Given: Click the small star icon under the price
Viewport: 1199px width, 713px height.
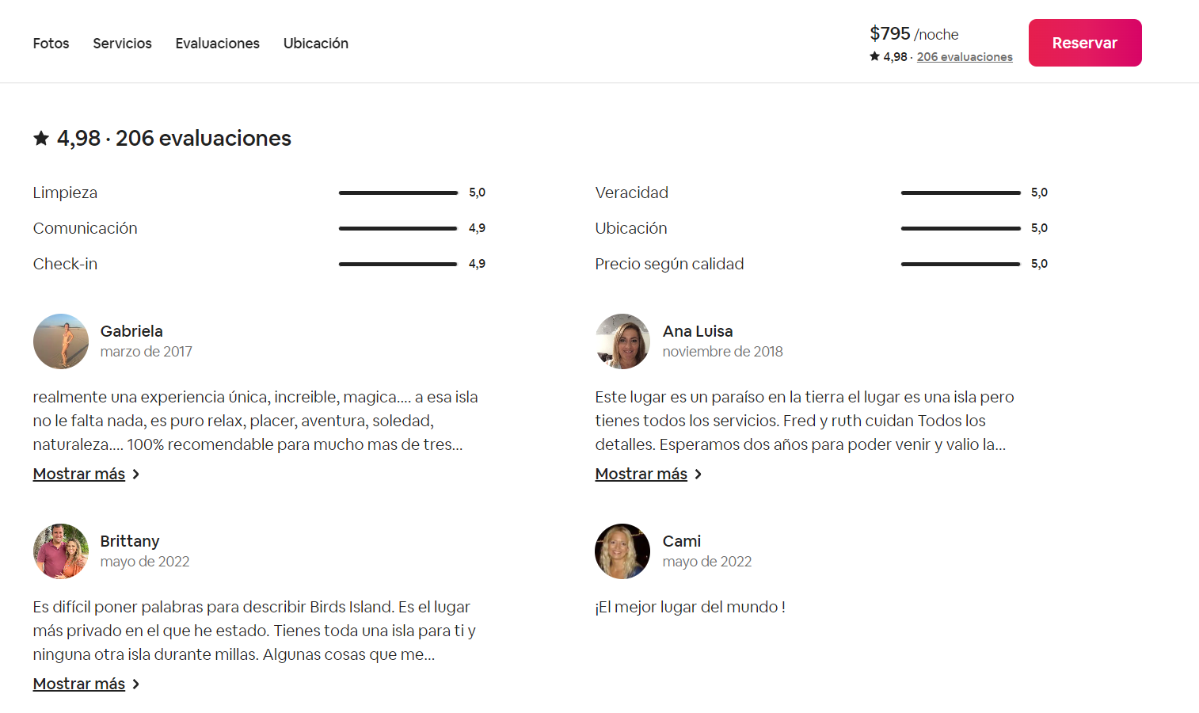Looking at the screenshot, I should point(874,56).
